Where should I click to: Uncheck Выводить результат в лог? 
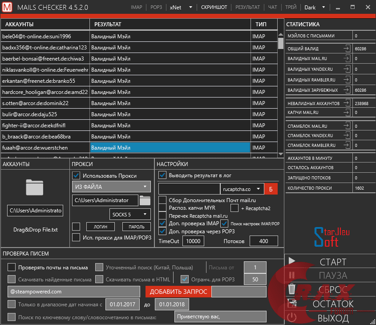pos(163,175)
